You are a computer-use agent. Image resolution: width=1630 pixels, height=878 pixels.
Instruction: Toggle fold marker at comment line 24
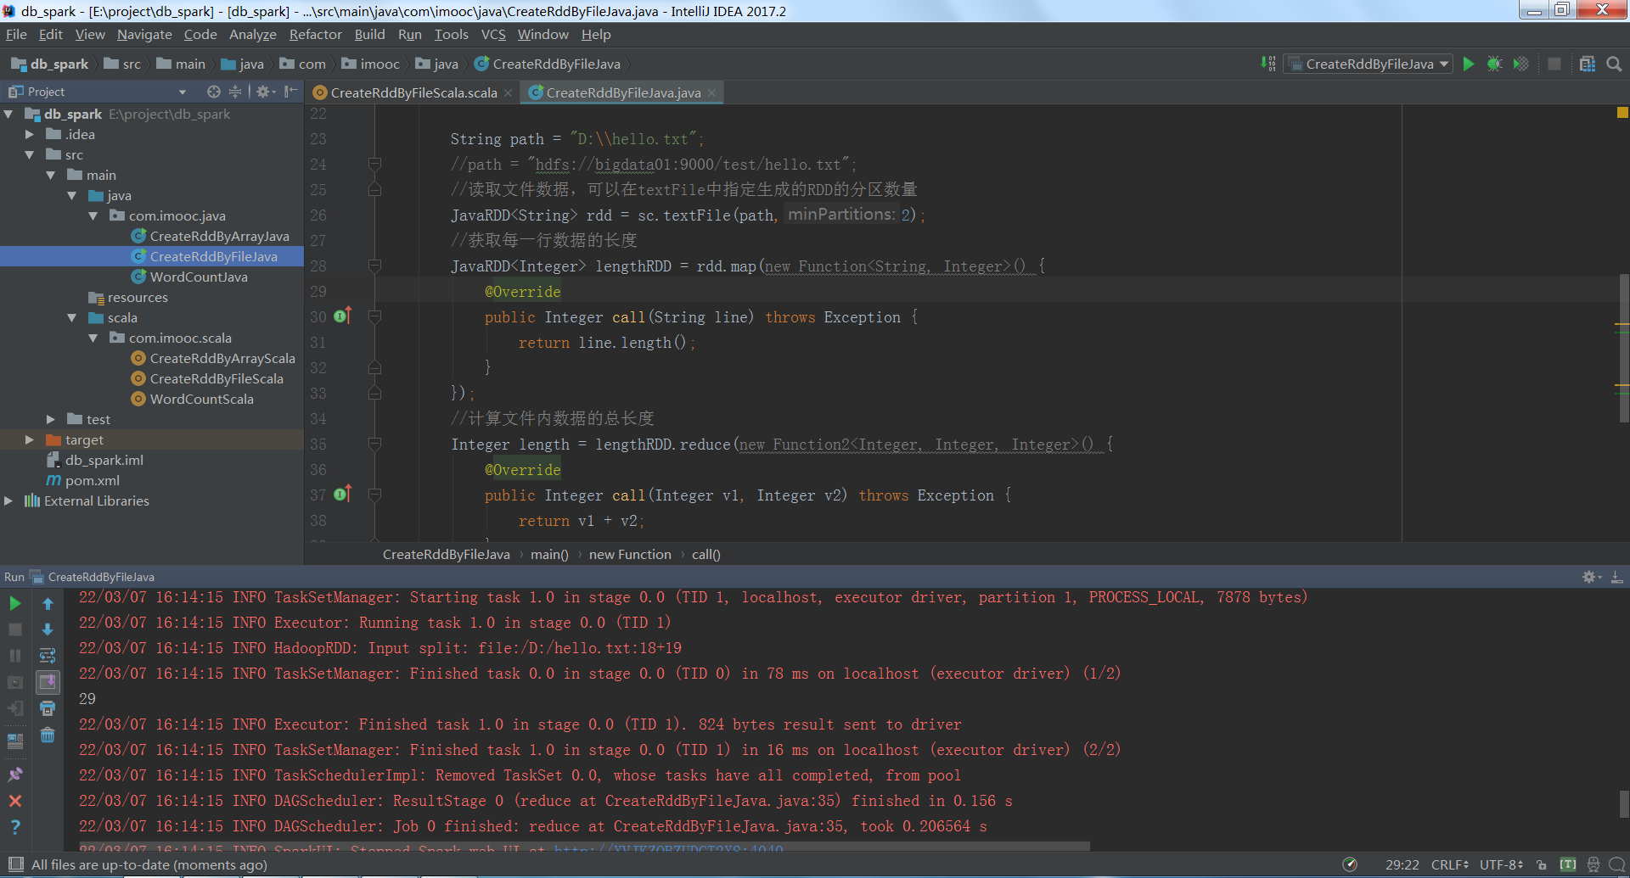374,165
